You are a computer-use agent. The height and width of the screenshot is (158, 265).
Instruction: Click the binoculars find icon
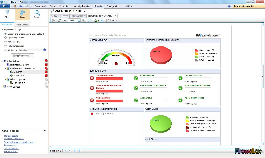tap(53, 20)
